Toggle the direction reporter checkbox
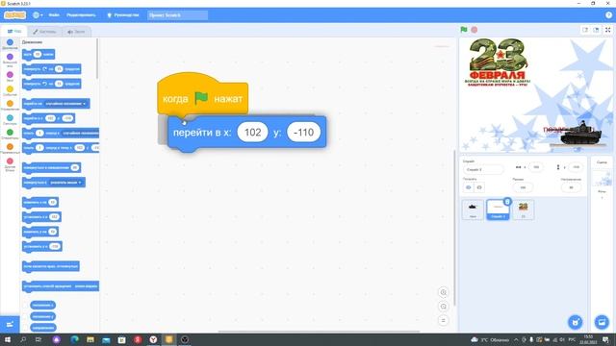Viewport: 616px width, 346px height. (x=26, y=327)
